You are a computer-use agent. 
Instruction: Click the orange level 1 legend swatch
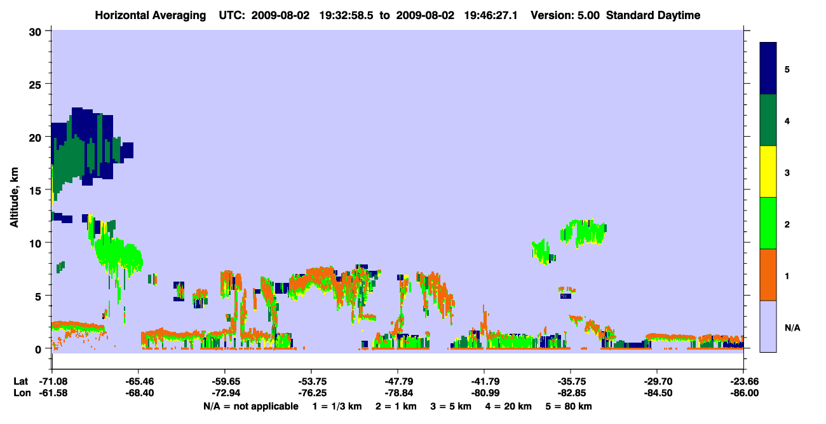(768, 275)
